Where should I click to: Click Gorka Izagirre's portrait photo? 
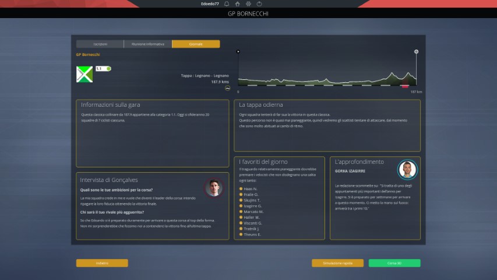[407, 170]
